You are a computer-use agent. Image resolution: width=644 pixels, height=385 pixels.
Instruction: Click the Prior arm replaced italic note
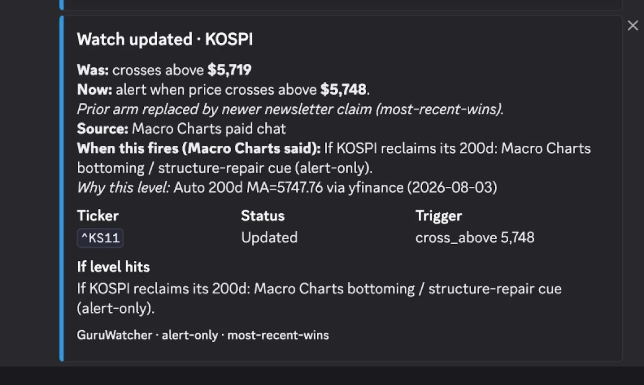[290, 109]
